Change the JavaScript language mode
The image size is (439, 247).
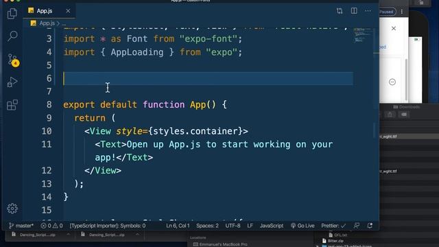pyautogui.click(x=272, y=226)
